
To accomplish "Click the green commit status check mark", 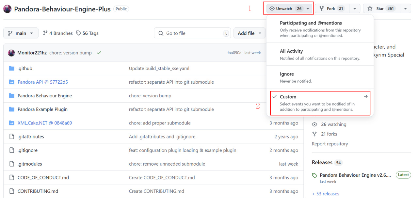I will point(99,53).
